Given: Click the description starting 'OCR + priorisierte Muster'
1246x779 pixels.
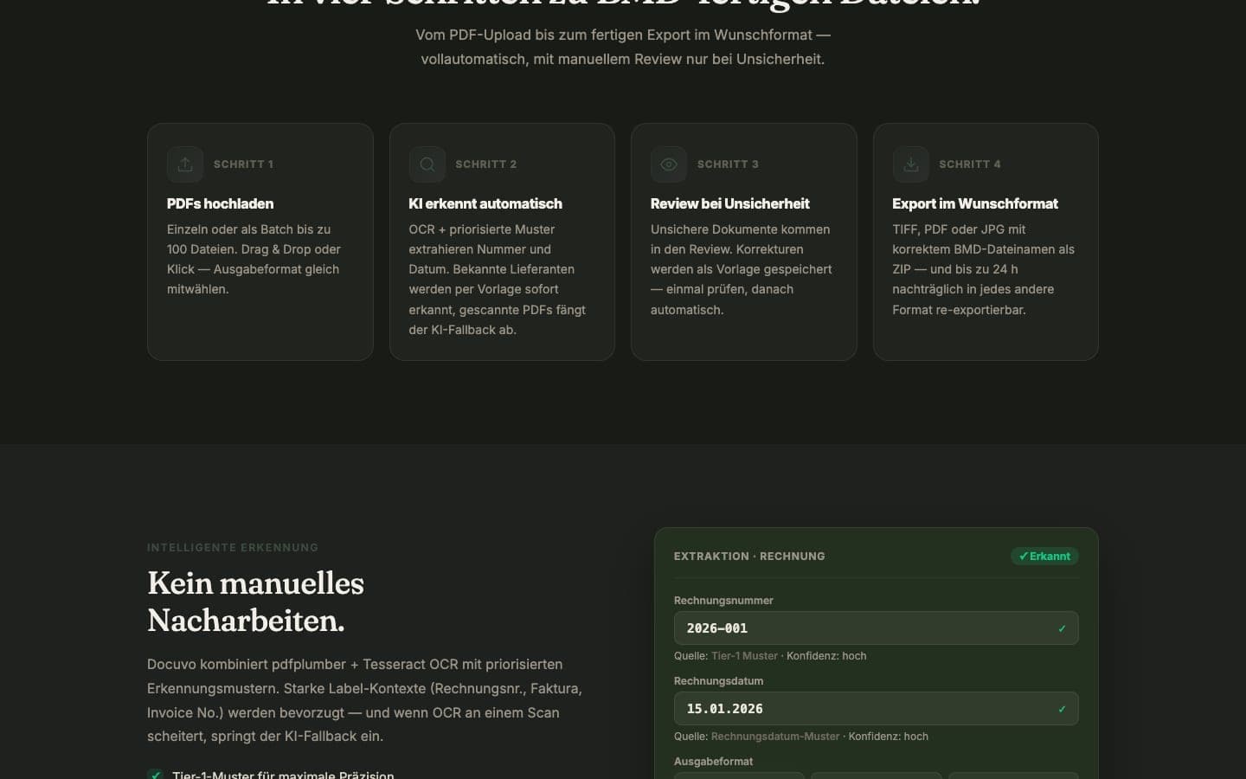Looking at the screenshot, I should tap(497, 280).
